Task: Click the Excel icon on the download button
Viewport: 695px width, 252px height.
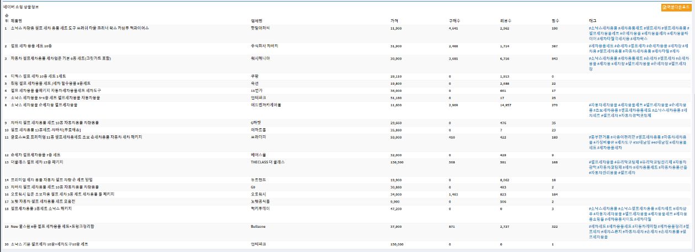Action: click(665, 8)
